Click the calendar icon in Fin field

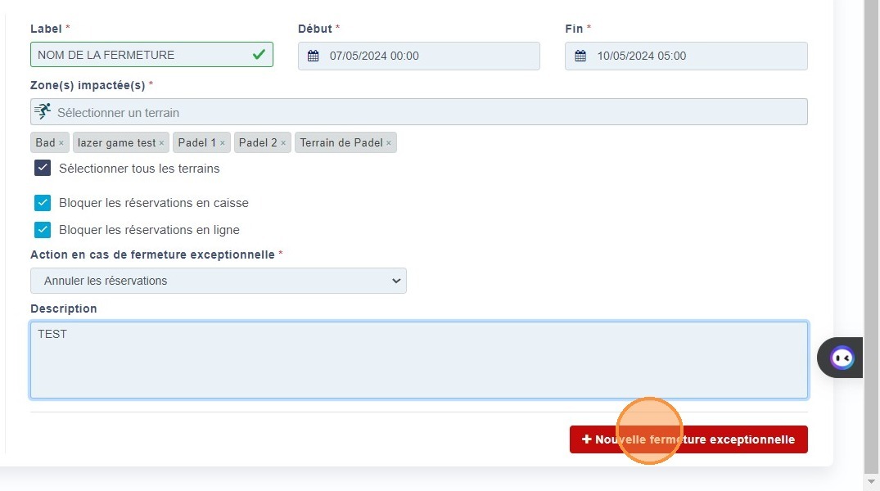[x=580, y=56]
